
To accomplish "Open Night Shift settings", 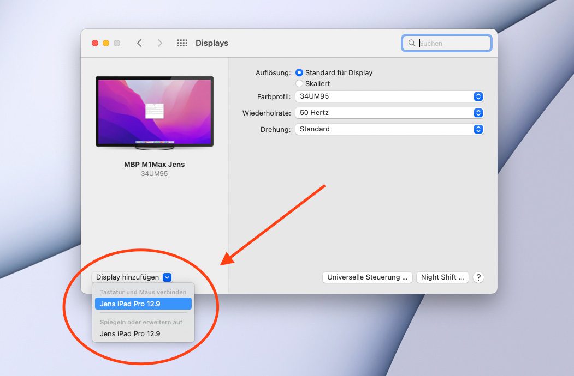I will pyautogui.click(x=442, y=277).
